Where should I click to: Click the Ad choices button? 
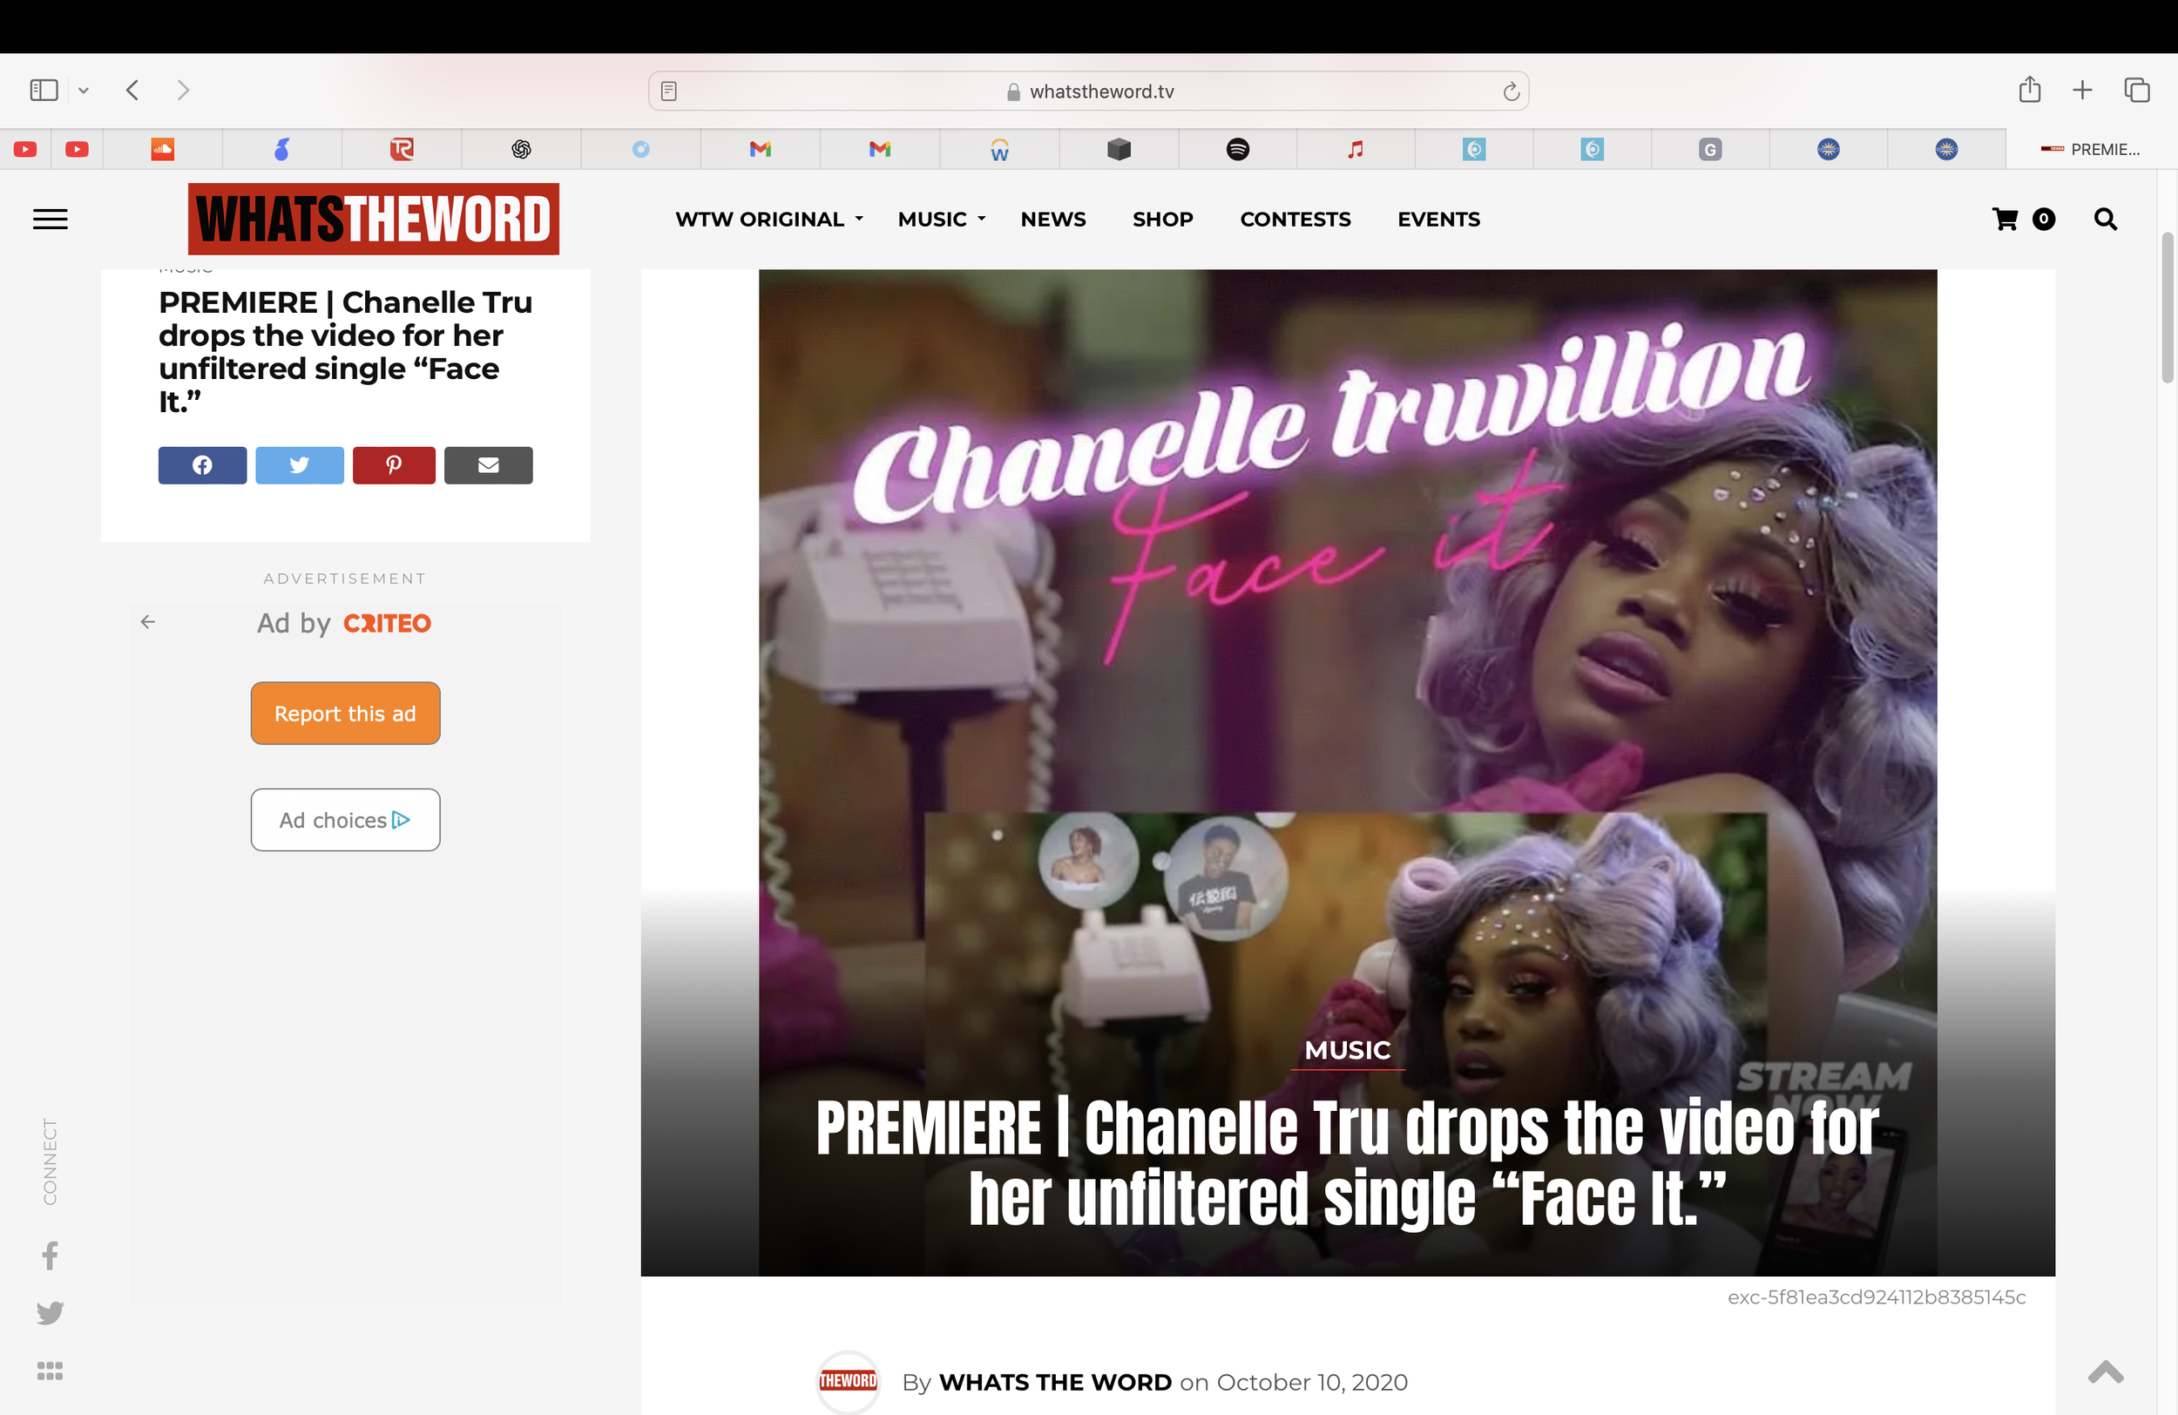coord(345,820)
